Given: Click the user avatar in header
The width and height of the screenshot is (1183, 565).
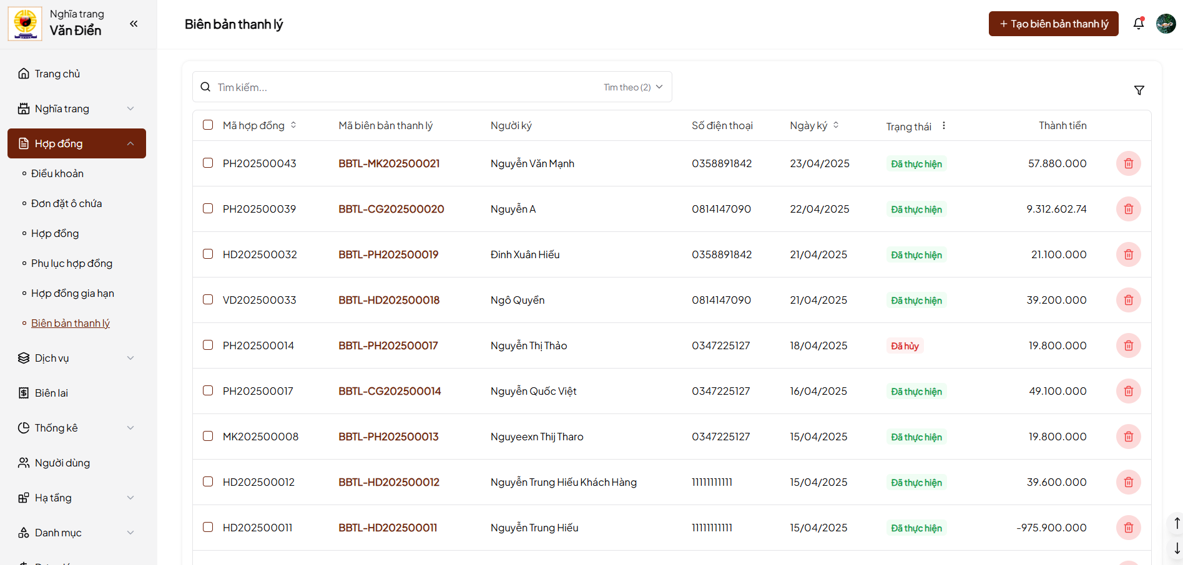Looking at the screenshot, I should click(x=1166, y=24).
